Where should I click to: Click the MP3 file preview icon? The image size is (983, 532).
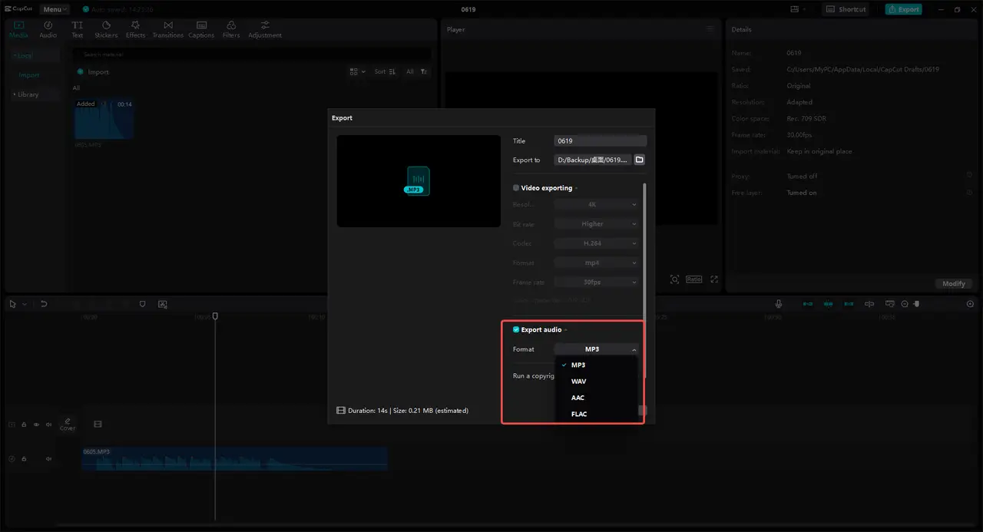click(x=419, y=181)
